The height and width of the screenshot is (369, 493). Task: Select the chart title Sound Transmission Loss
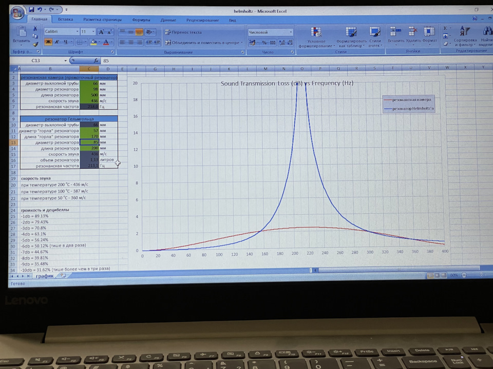pyautogui.click(x=287, y=83)
